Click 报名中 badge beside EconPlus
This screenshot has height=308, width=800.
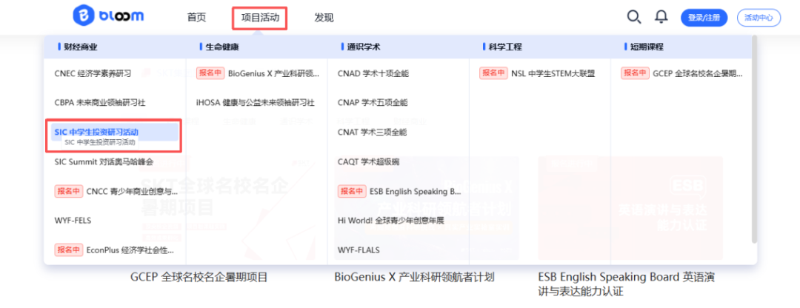click(68, 250)
